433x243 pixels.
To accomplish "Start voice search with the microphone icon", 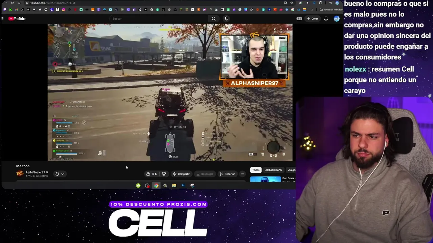I will pos(226,19).
